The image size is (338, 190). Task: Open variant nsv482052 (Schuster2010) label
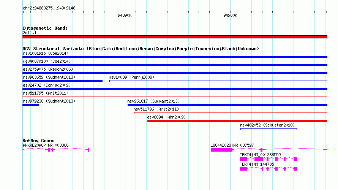point(267,125)
